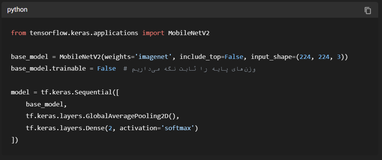Click the 'imagenet' string value
This screenshot has width=382, height=160.
click(x=153, y=57)
